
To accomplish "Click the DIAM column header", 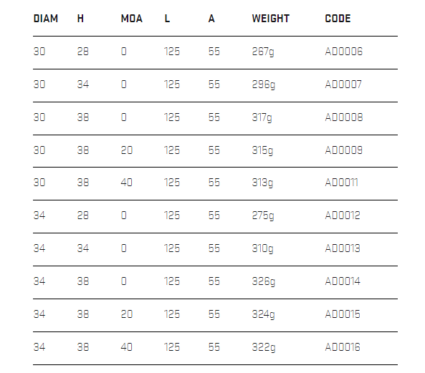I will (x=46, y=19).
